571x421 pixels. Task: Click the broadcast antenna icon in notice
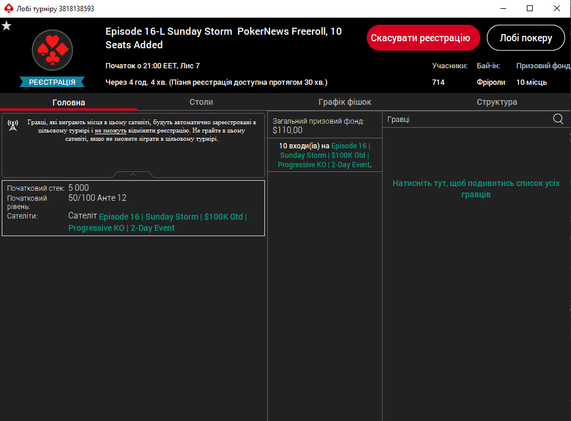13,125
